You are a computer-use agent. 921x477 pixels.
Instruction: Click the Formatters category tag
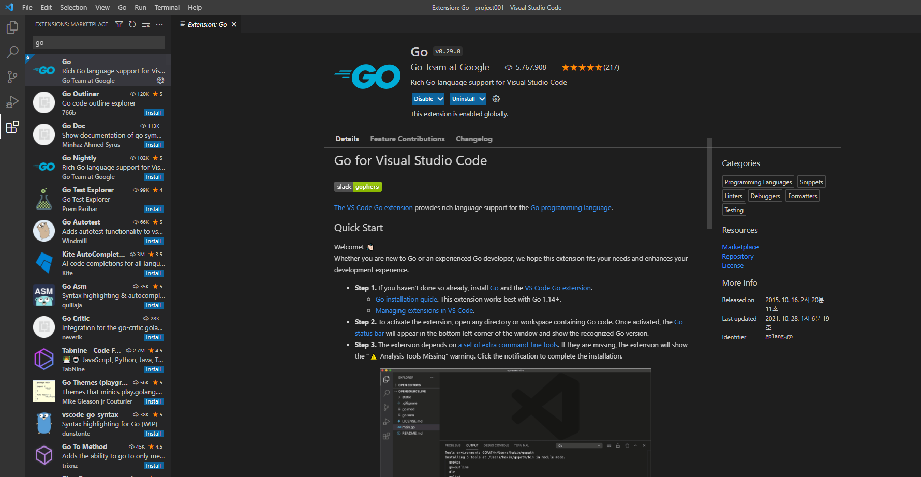coord(803,196)
